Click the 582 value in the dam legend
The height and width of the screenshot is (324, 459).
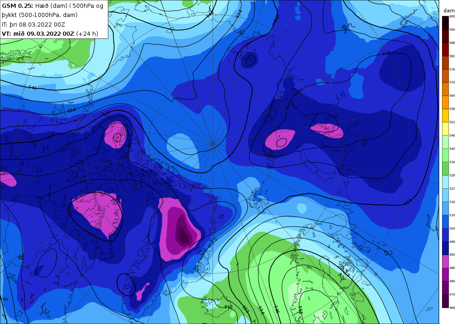click(x=452, y=56)
